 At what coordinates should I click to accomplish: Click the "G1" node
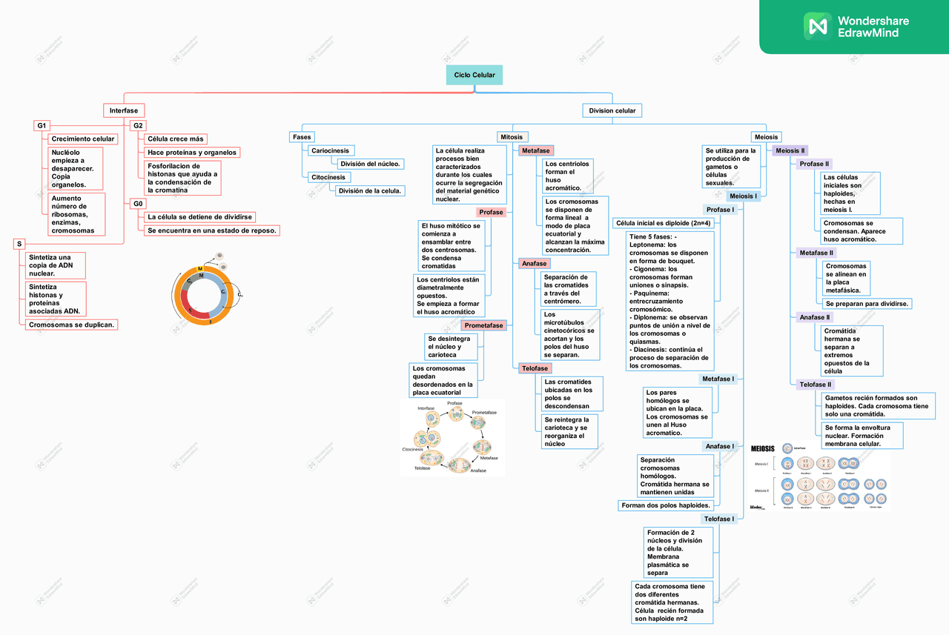click(x=42, y=126)
